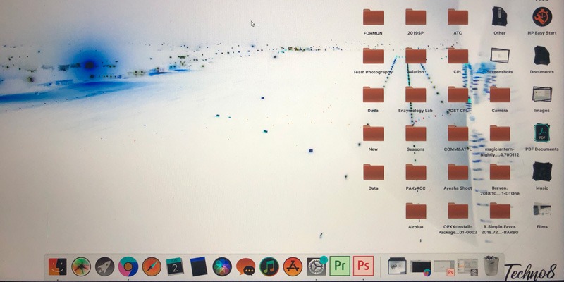Image resolution: width=564 pixels, height=282 pixels.
Task: Launch Siri from the Dock
Action: point(81,266)
